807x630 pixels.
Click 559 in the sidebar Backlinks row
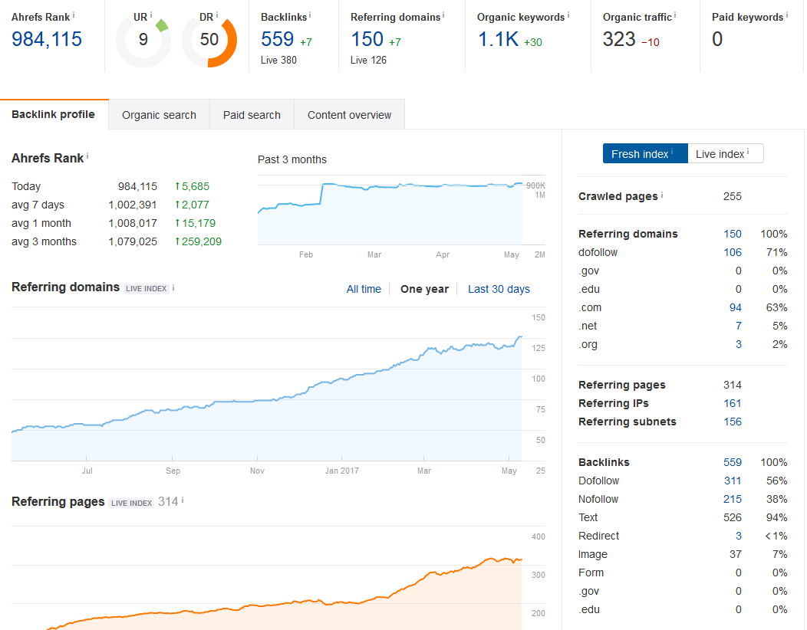(733, 462)
